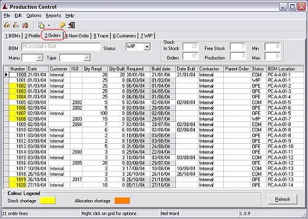
Task: Click Qty Reqd value 100 cell
Action: [95, 114]
